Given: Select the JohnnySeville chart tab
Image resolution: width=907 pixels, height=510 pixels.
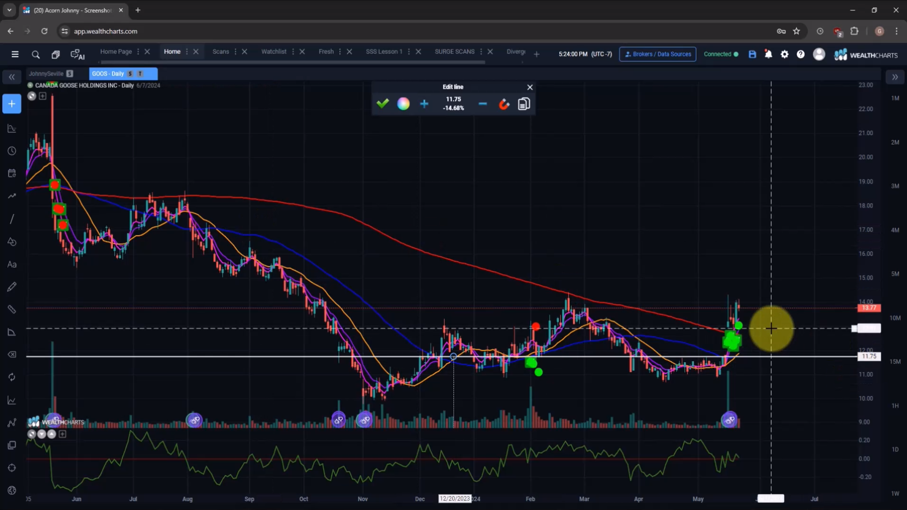Looking at the screenshot, I should tap(51, 74).
